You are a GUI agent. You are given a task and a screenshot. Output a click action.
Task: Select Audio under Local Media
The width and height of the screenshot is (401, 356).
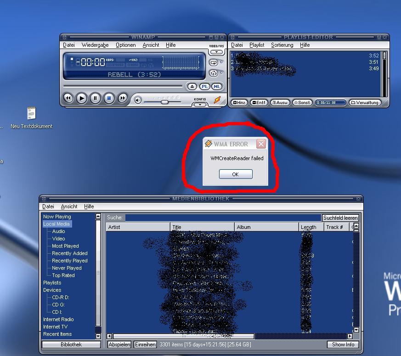[58, 231]
